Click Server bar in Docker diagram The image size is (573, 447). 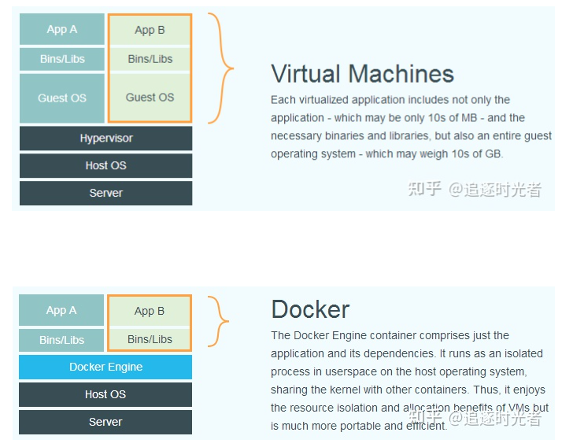pos(105,422)
